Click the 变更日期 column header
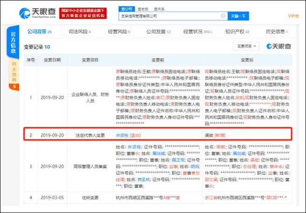The width and height of the screenshot is (306, 213). 52,60
